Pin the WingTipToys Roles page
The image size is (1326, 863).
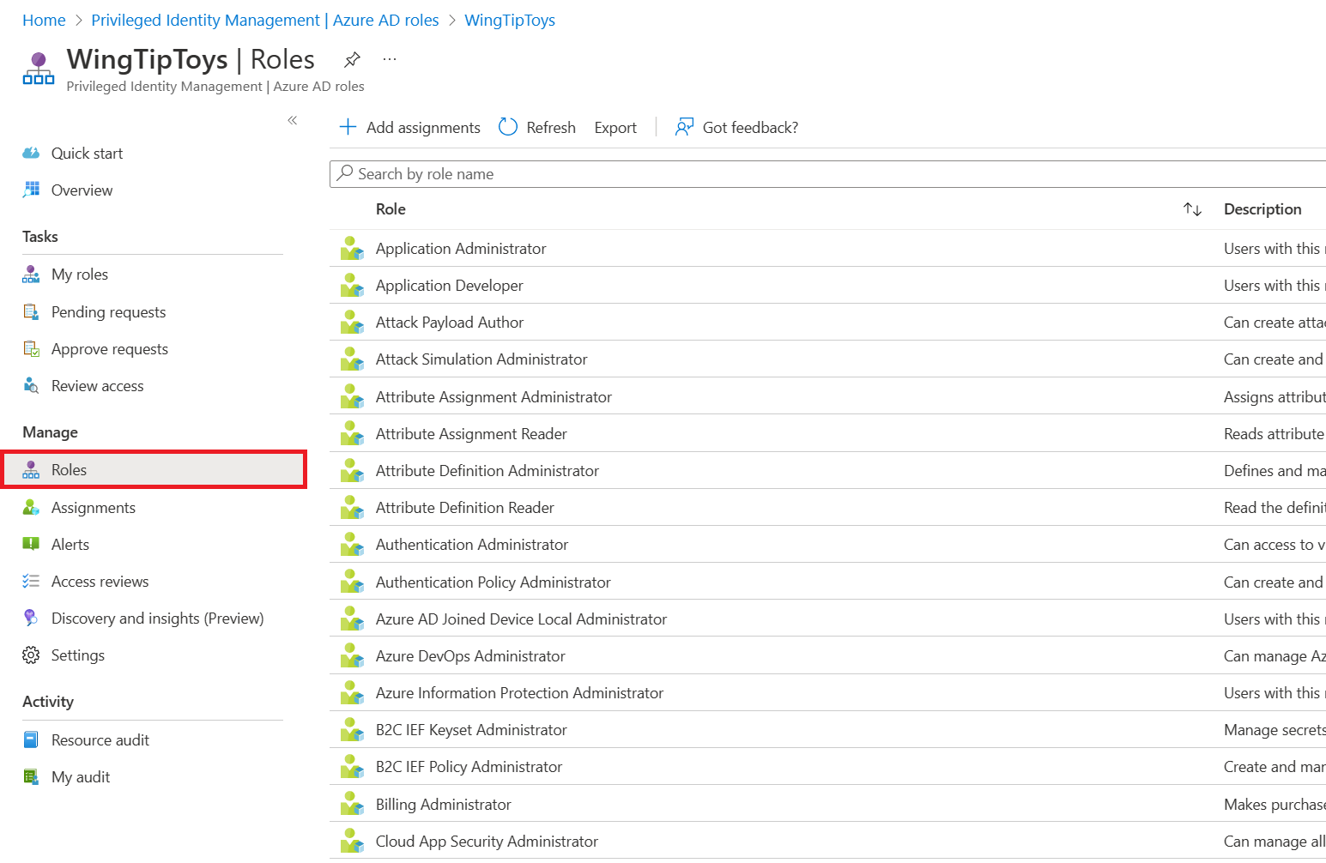(x=352, y=59)
